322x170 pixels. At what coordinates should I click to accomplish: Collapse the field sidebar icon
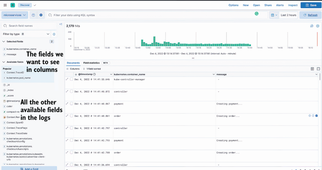click(61, 24)
